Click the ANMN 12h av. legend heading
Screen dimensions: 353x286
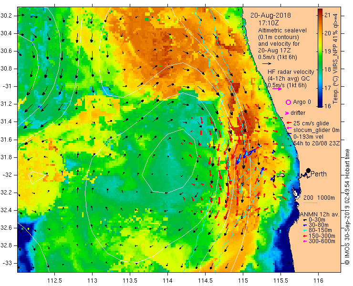(x=320, y=214)
